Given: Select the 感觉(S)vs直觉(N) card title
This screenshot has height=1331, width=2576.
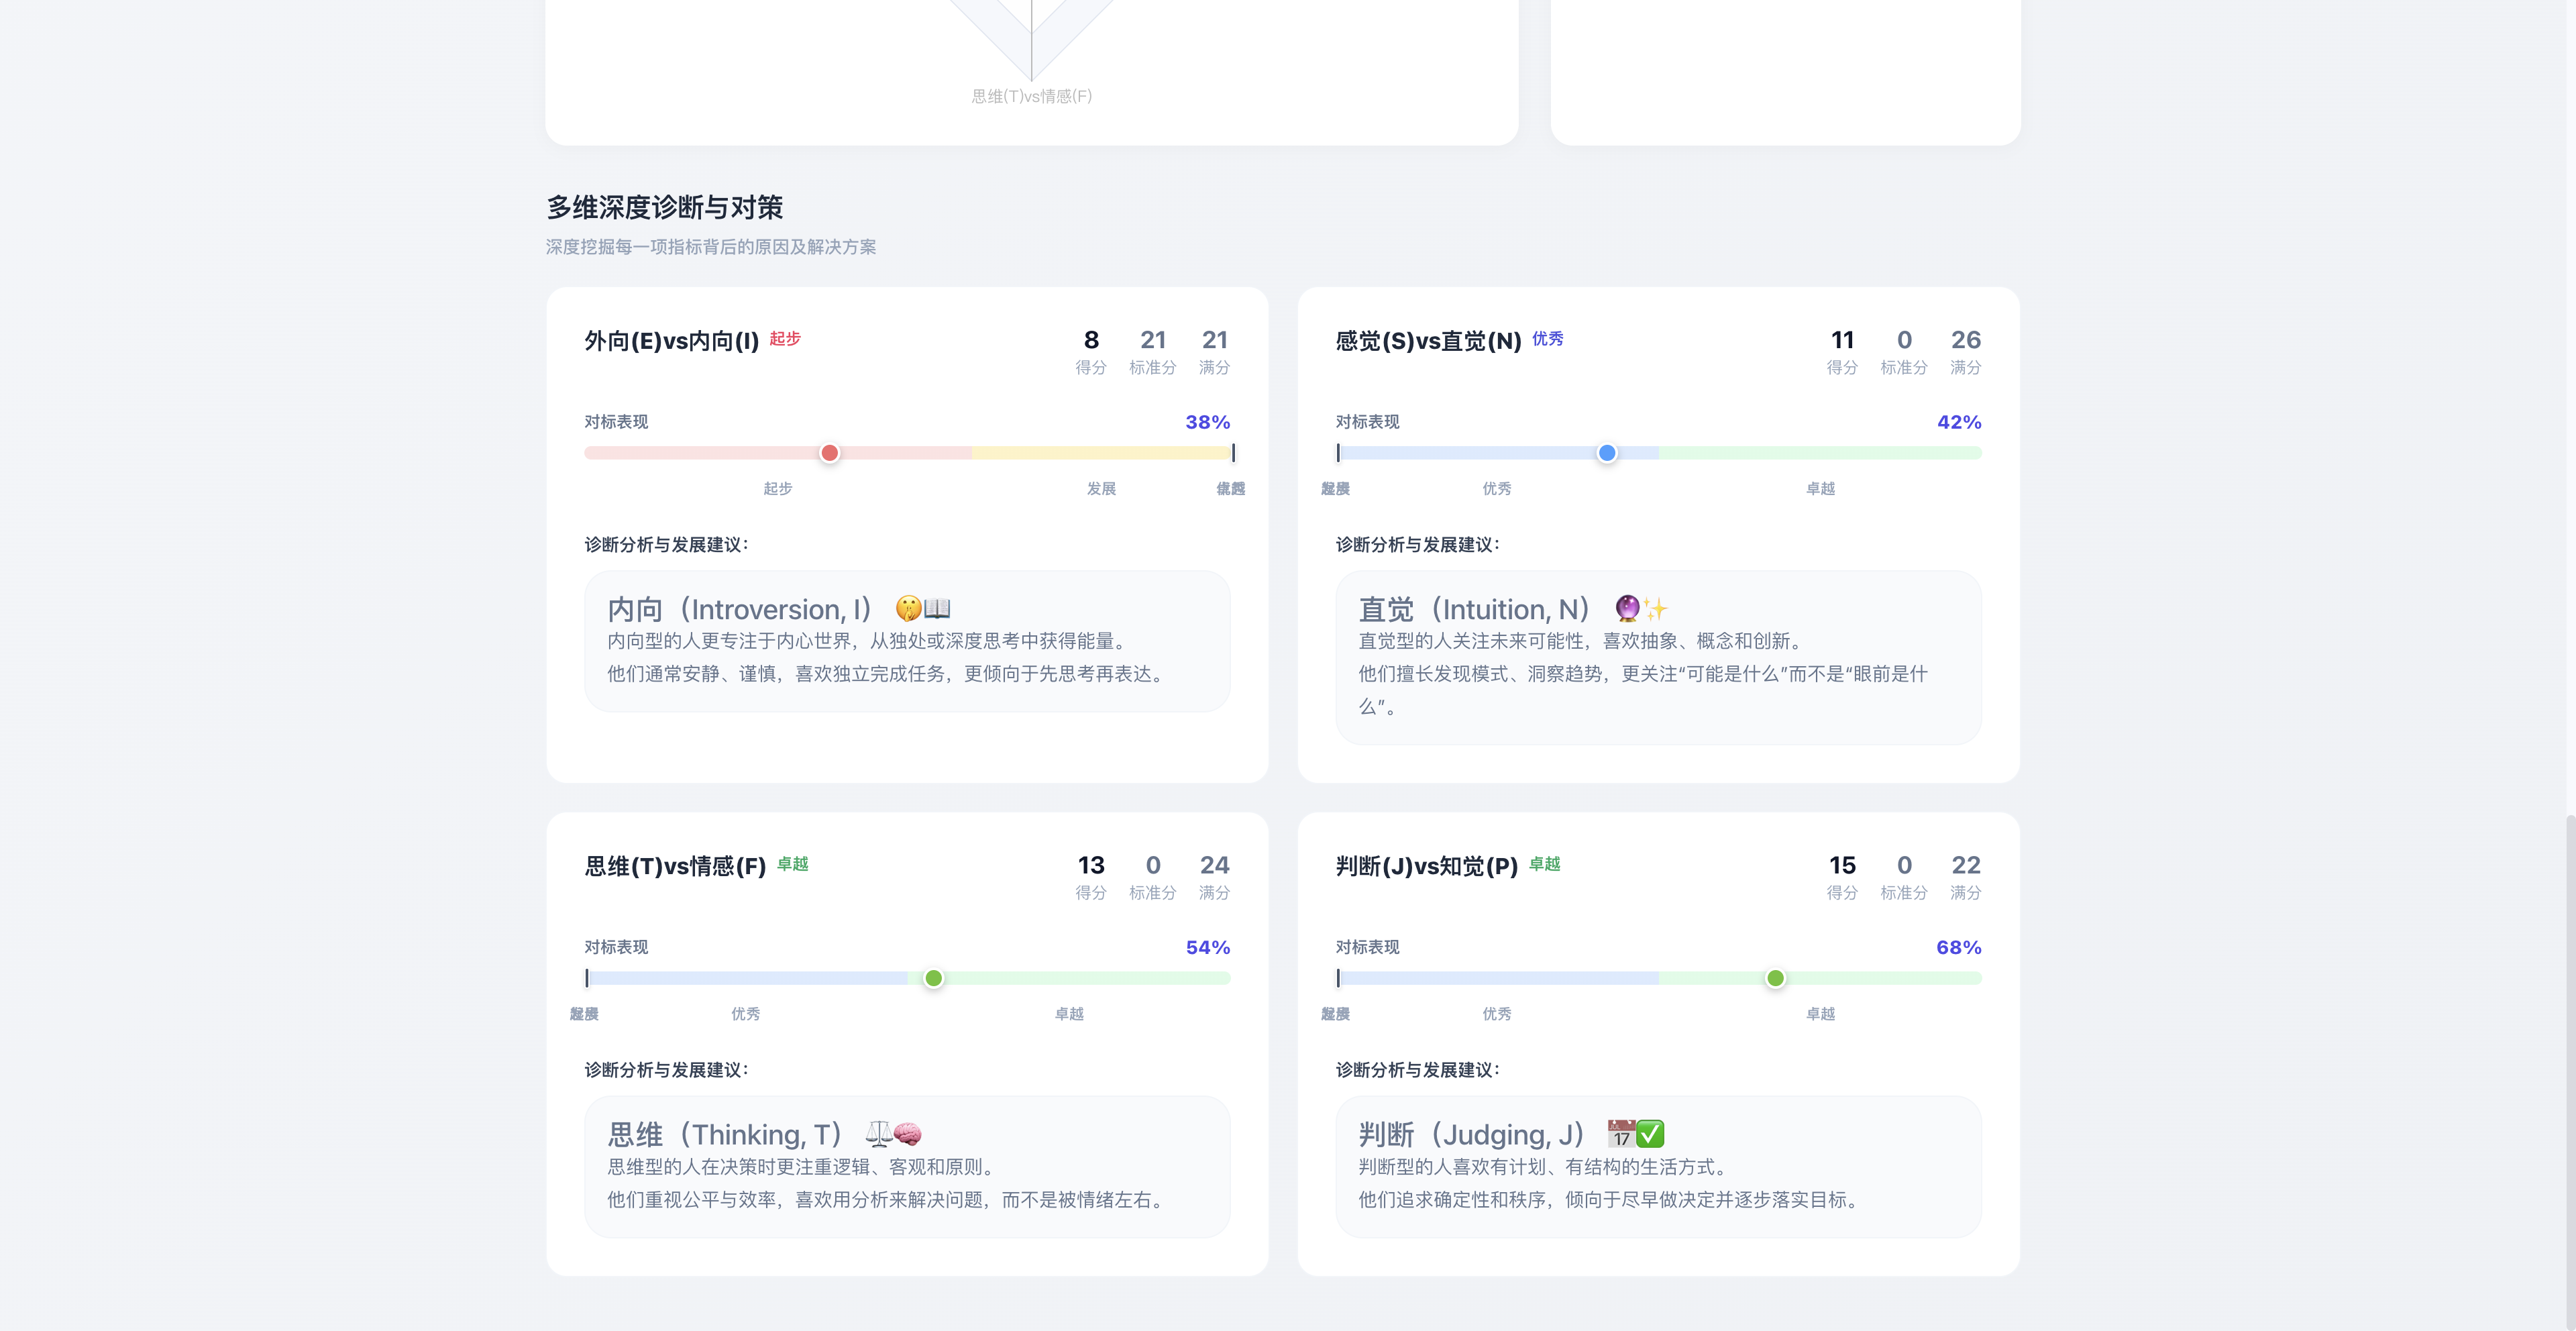Looking at the screenshot, I should click(x=1428, y=341).
